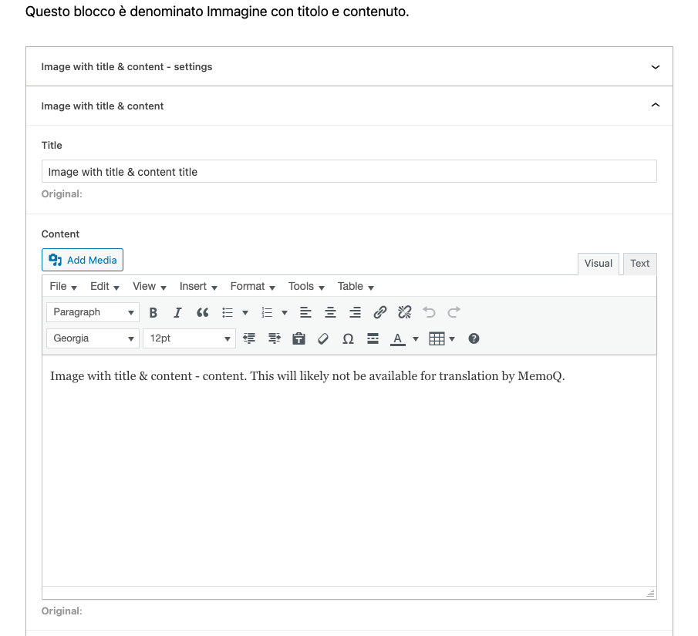This screenshot has height=636, width=698.
Task: Align text right
Action: coord(355,312)
